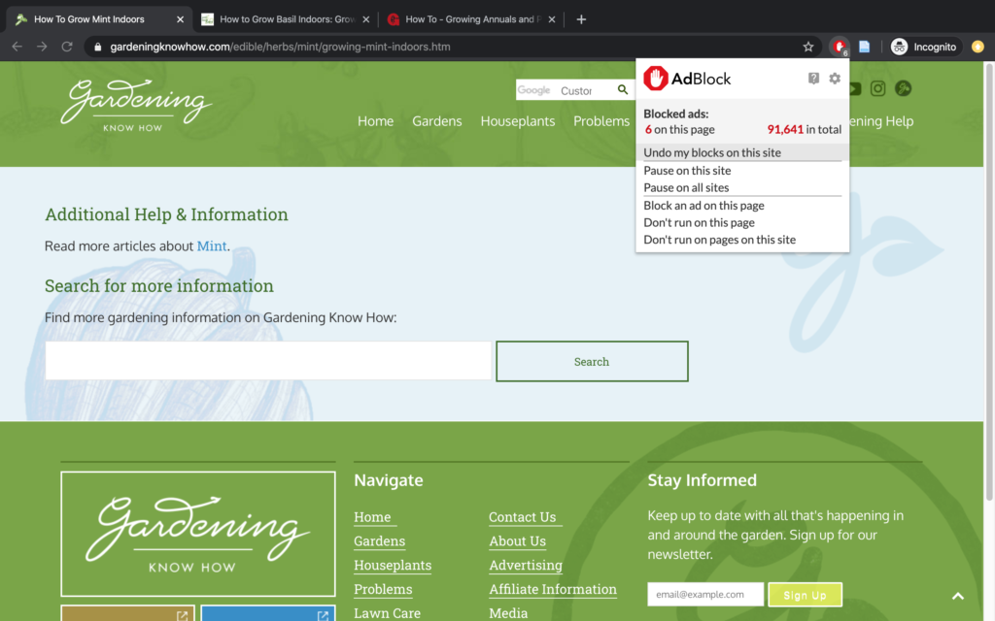Click the green leaf round icon in header
Screen dimensions: 995x621
click(x=903, y=88)
